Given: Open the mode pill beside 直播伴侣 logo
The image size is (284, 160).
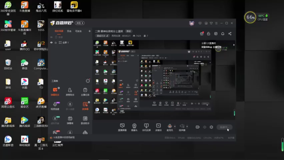Looking at the screenshot, I should [x=80, y=23].
